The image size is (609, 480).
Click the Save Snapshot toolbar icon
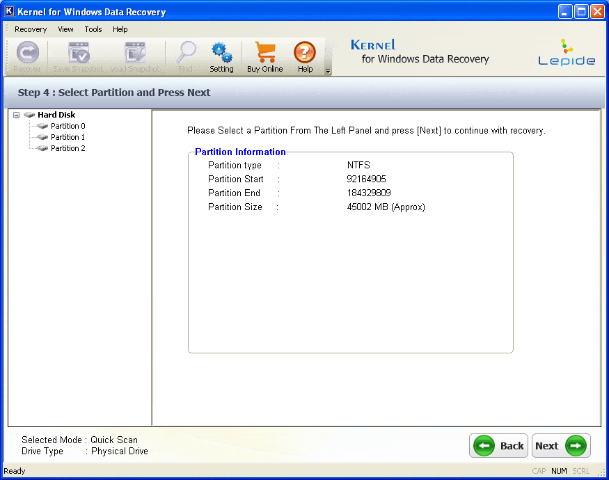pos(79,52)
